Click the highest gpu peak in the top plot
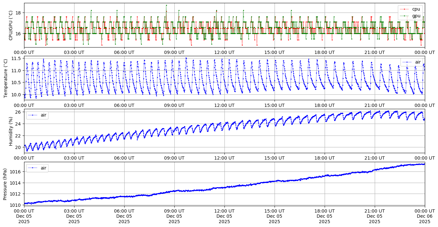This screenshot has width=438, height=227. [x=166, y=5]
